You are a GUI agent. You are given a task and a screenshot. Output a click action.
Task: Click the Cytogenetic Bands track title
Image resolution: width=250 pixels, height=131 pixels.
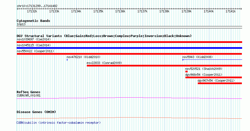33,21
